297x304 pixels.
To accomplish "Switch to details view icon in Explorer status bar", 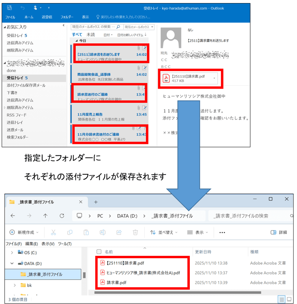I will (282, 299).
